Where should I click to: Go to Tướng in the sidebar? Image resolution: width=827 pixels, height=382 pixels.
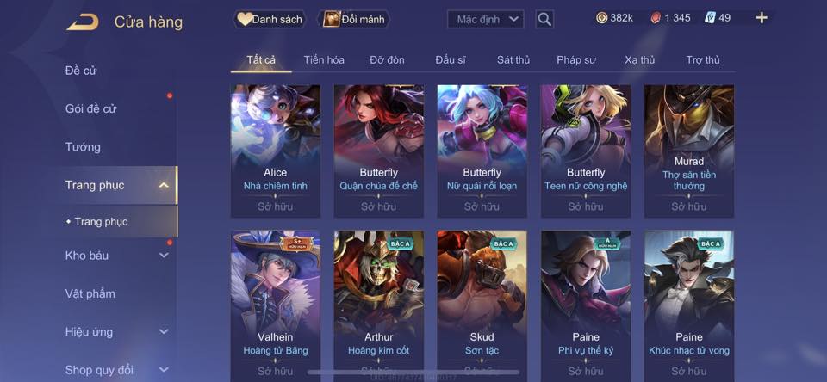[x=83, y=147]
